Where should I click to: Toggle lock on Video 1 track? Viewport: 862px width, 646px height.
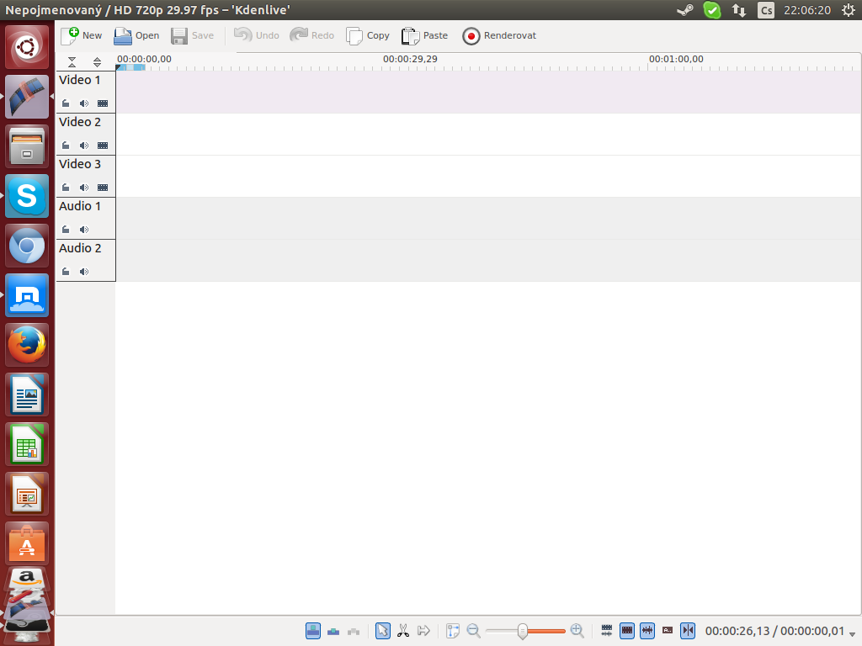66,103
